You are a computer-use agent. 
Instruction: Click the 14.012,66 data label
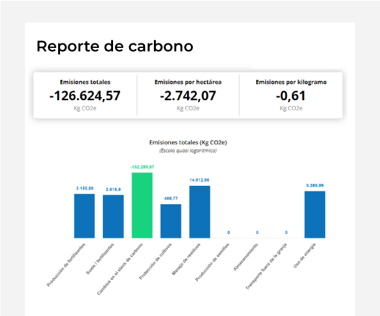199,180
